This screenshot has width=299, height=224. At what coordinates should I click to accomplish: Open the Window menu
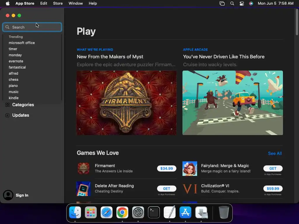(76, 3)
